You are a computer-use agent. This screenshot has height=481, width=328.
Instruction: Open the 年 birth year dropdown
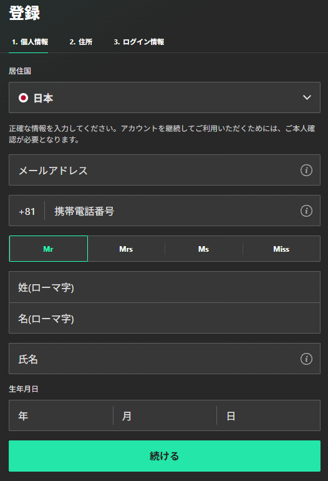coord(61,415)
